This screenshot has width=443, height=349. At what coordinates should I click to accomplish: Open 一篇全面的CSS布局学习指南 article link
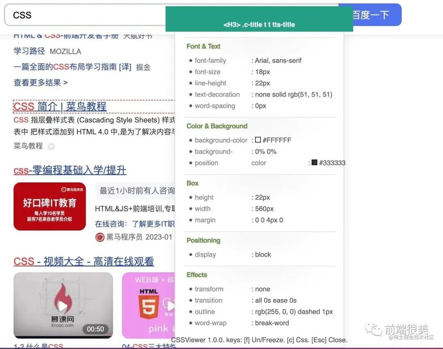coord(72,67)
